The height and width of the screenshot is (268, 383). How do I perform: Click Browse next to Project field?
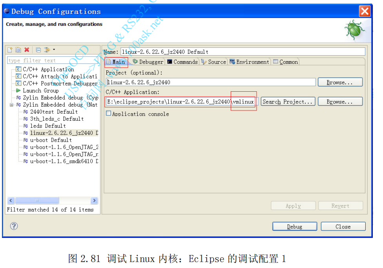point(340,82)
